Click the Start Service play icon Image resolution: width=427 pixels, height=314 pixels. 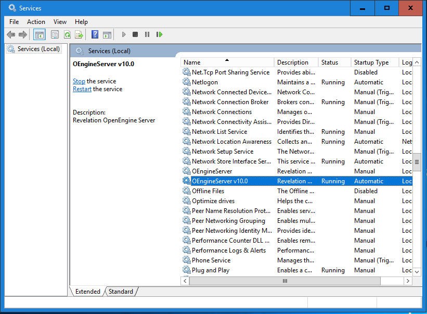tap(124, 34)
